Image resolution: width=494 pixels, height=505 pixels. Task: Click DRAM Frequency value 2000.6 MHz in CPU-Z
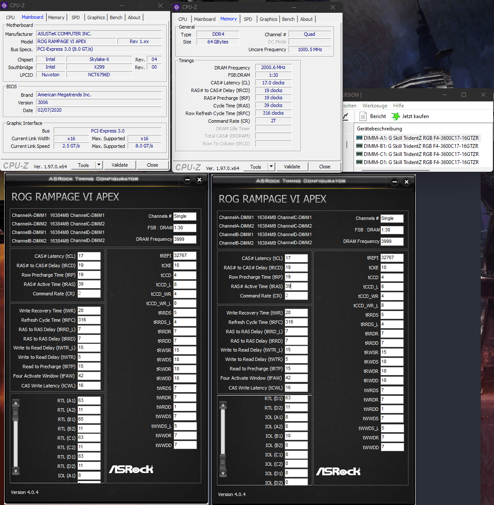pyautogui.click(x=273, y=67)
